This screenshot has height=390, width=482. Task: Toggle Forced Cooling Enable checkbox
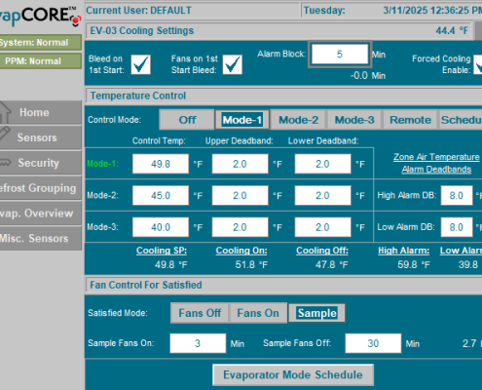pyautogui.click(x=477, y=64)
